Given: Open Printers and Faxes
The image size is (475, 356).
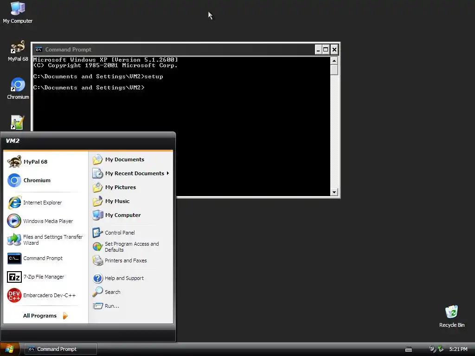Looking at the screenshot, I should tap(131, 261).
